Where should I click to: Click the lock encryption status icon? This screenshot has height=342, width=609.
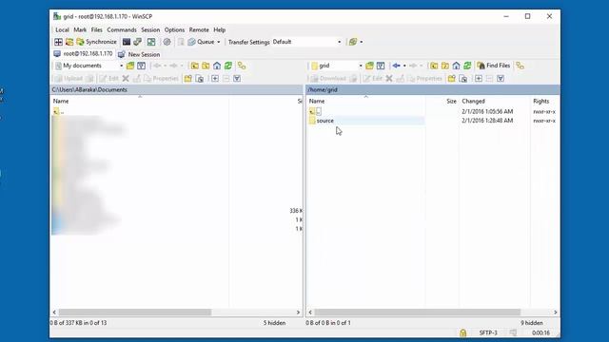pyautogui.click(x=463, y=332)
